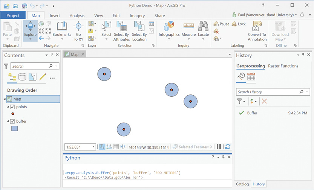Switch to the Insert ribbon tab
The height and width of the screenshot is (190, 314).
[55, 15]
